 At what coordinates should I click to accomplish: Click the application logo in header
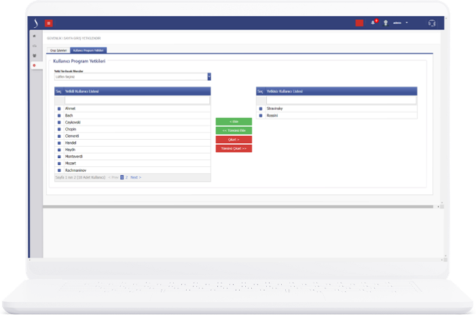pos(35,23)
